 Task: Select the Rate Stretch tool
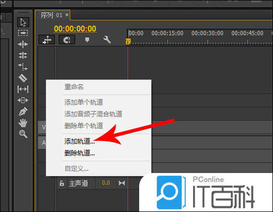[23, 67]
